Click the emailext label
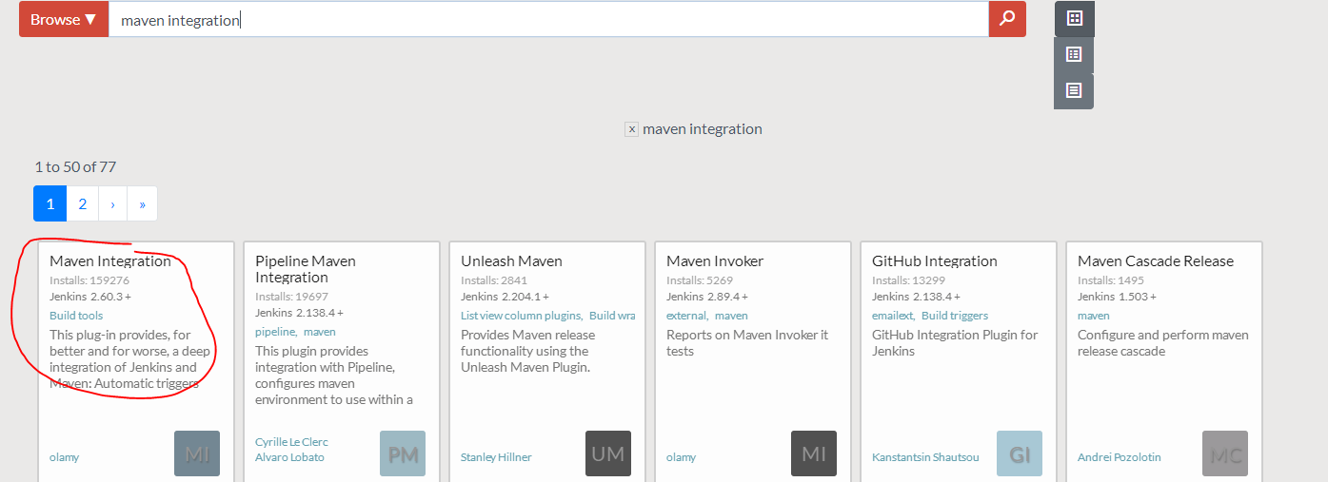 (x=892, y=316)
